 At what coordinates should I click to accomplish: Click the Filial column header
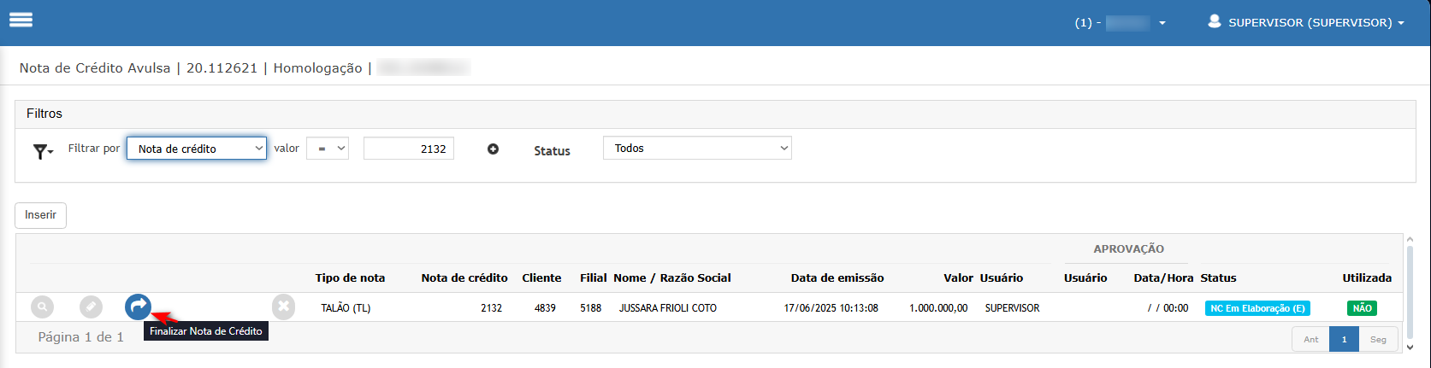593,277
